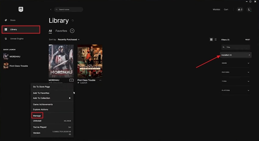Click the MORDHAU three-dot options button
The width and height of the screenshot is (259, 141).
(71, 80)
